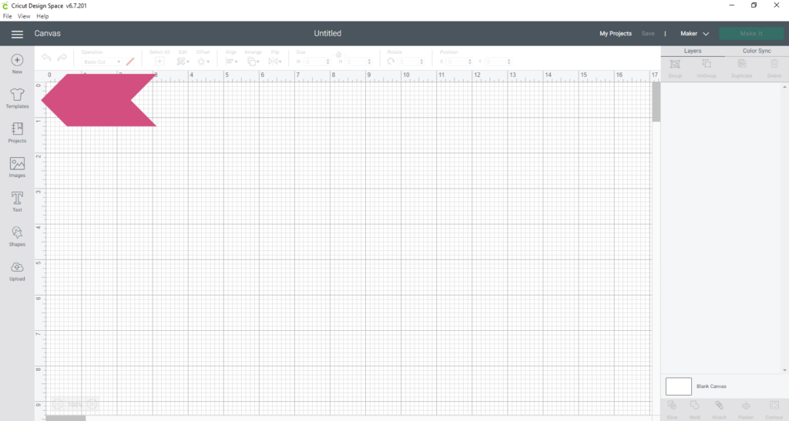Open the Arrange dropdown

tap(253, 62)
